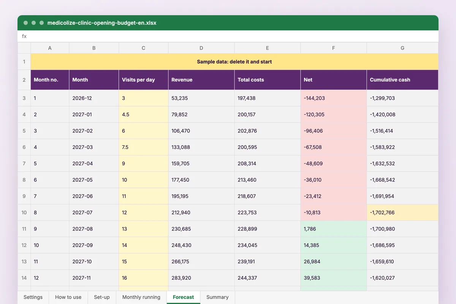The height and width of the screenshot is (304, 456).
Task: Open the Monthly running sheet tab
Action: [x=141, y=297]
